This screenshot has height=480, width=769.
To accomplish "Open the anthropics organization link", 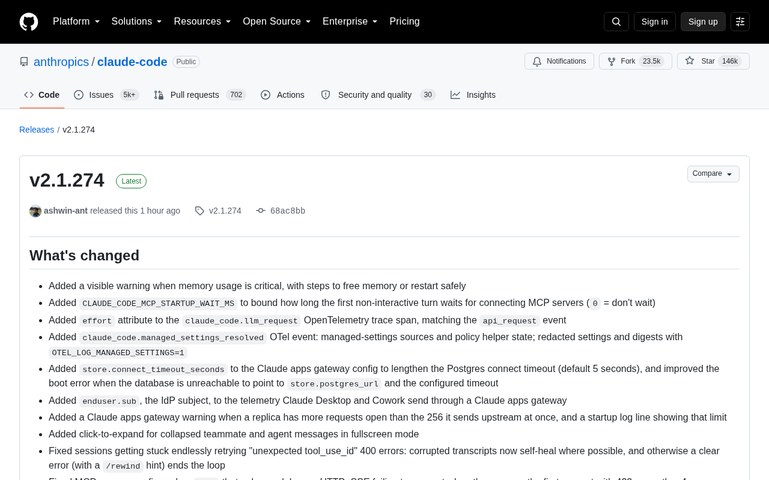I will pyautogui.click(x=61, y=62).
